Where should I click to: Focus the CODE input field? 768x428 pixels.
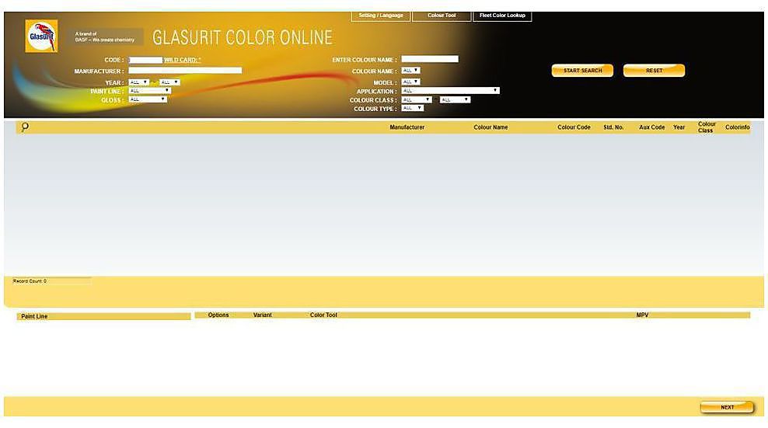pyautogui.click(x=145, y=60)
